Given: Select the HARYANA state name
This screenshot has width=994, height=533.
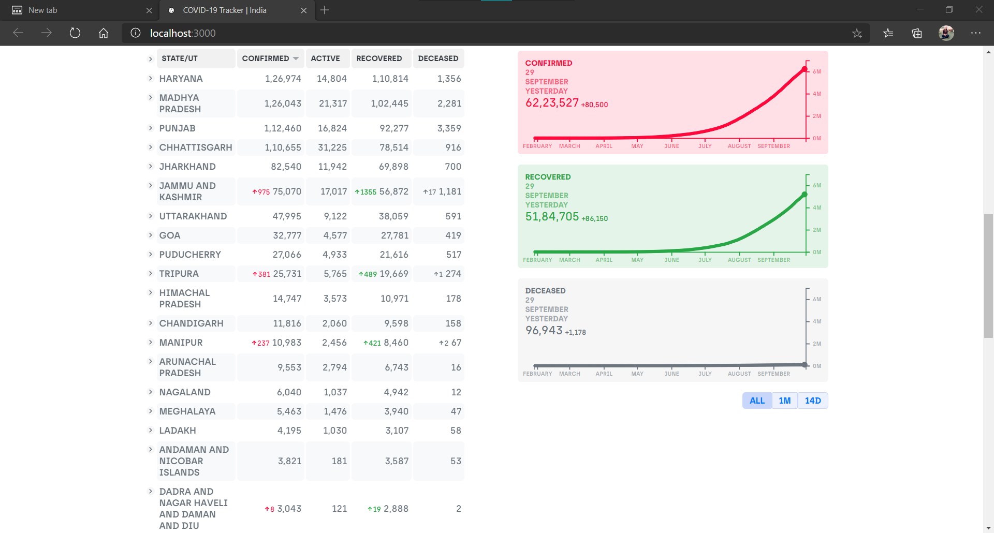Looking at the screenshot, I should 181,79.
